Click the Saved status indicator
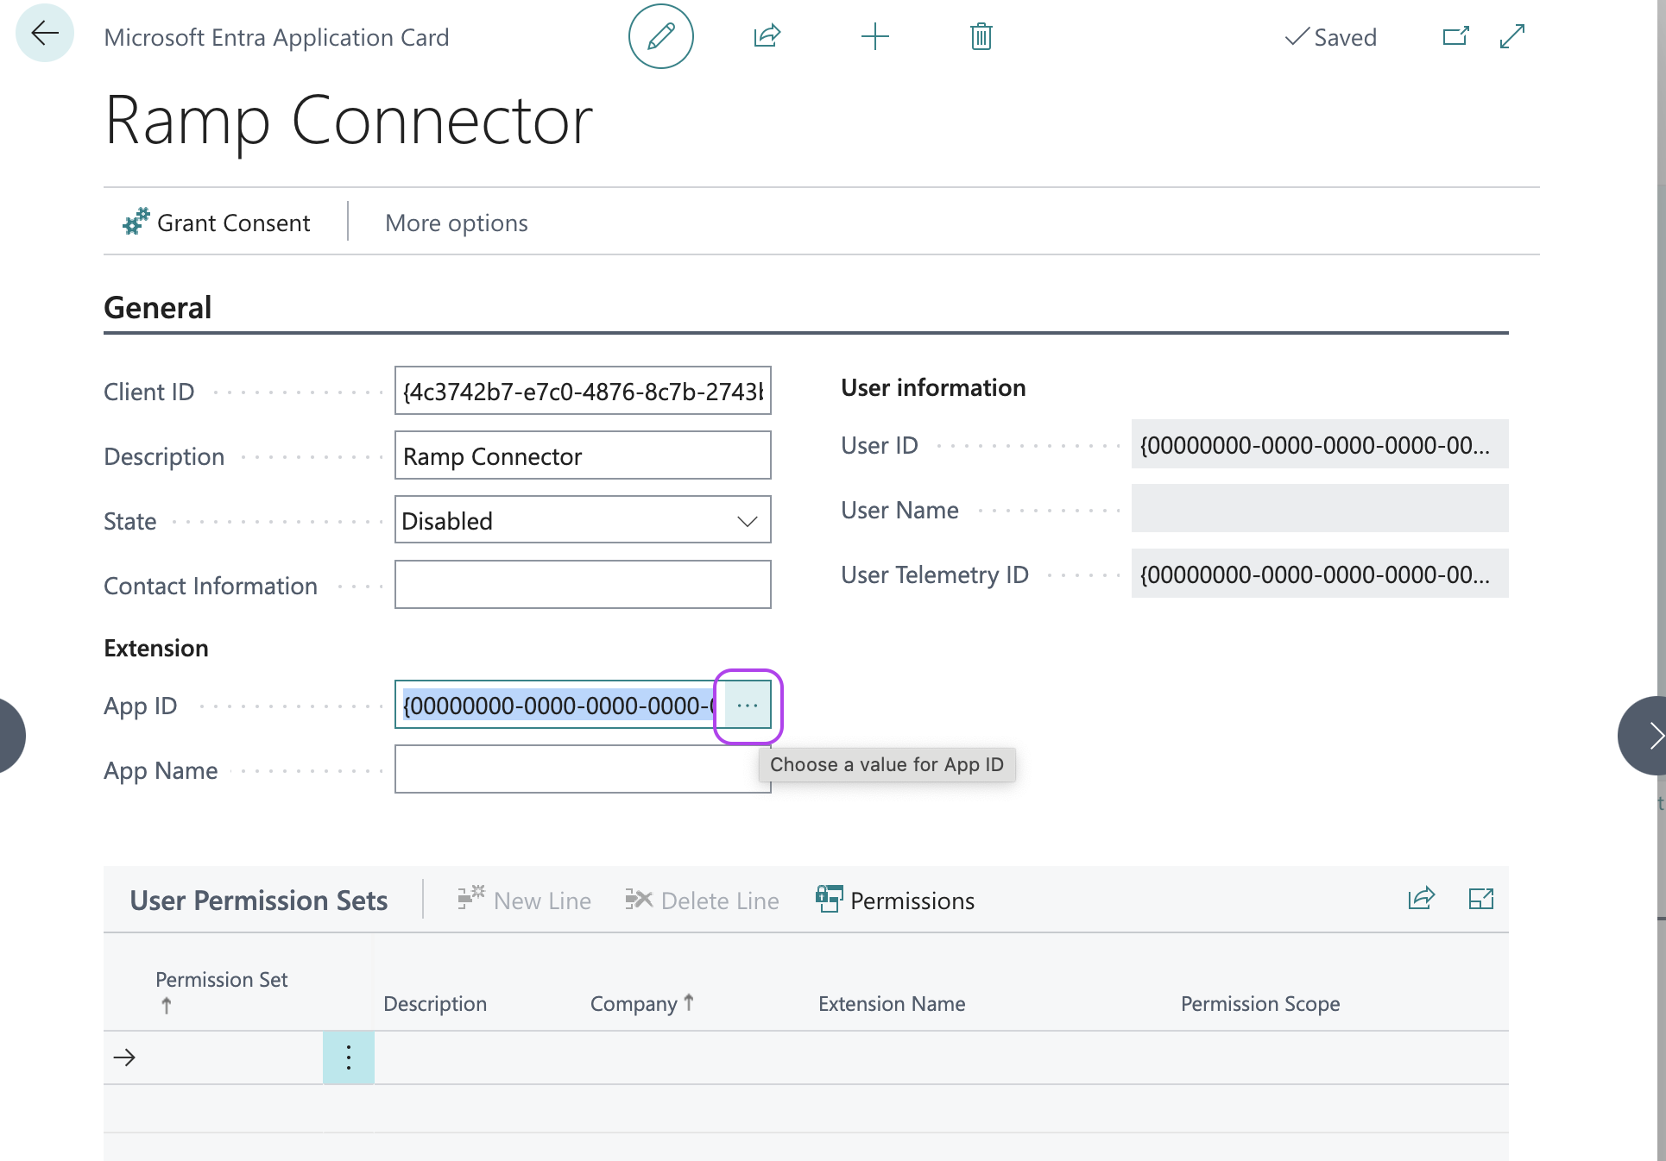 pos(1330,37)
